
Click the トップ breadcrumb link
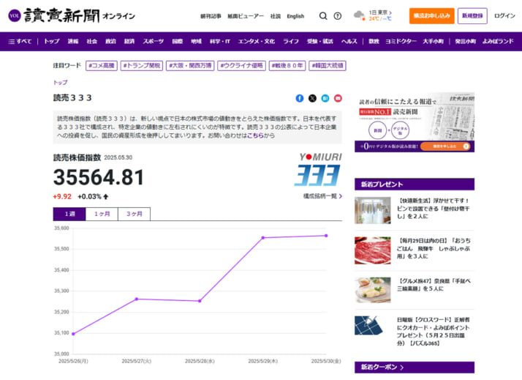click(x=60, y=82)
